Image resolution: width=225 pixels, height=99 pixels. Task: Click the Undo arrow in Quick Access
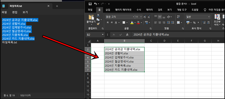(95, 4)
